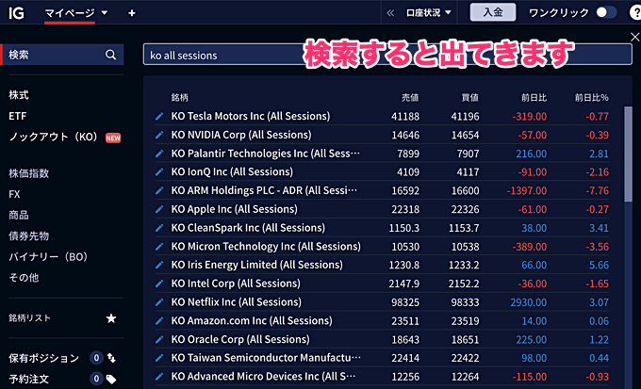
Task: Select the 検索 sidebar item
Action: (61, 55)
